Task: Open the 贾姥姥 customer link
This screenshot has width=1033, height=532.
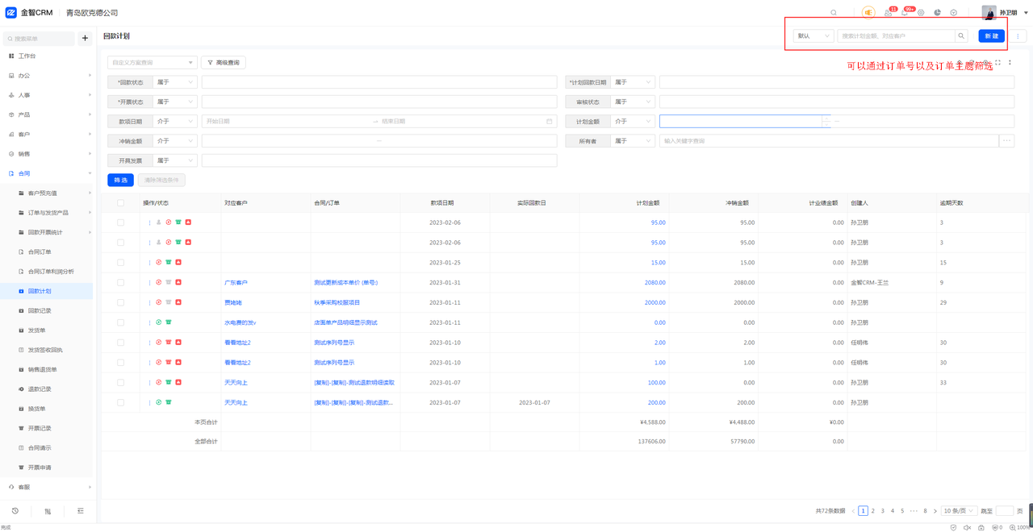Action: point(233,302)
